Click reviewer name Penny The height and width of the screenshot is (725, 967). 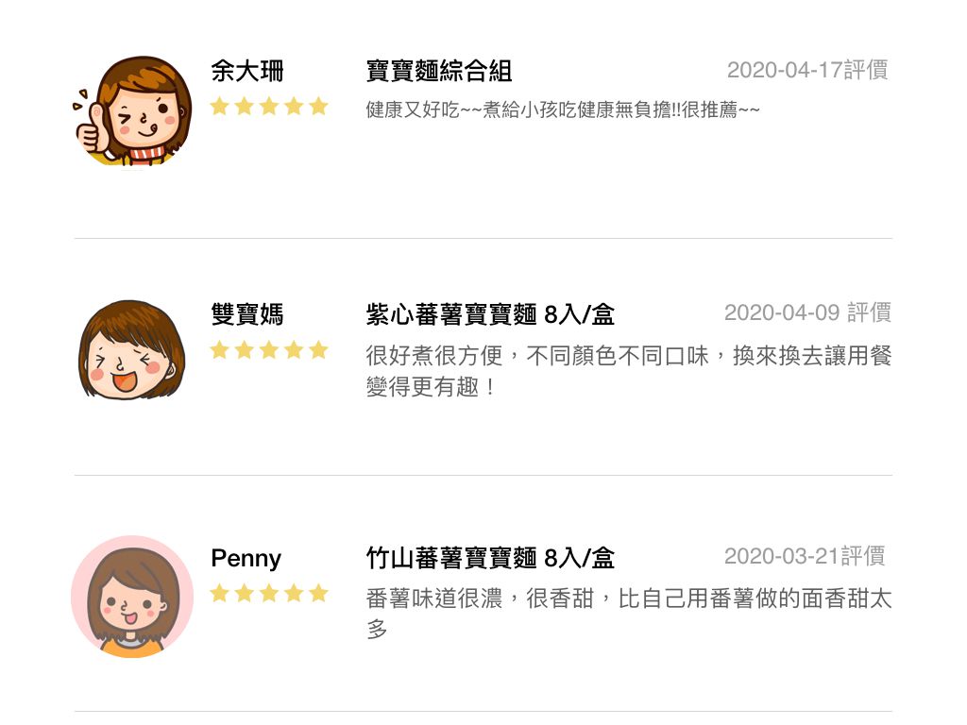[x=246, y=559]
